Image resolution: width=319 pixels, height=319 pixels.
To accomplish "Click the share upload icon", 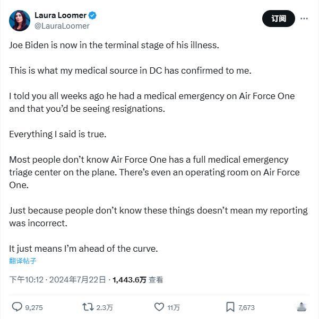I will coord(301,307).
